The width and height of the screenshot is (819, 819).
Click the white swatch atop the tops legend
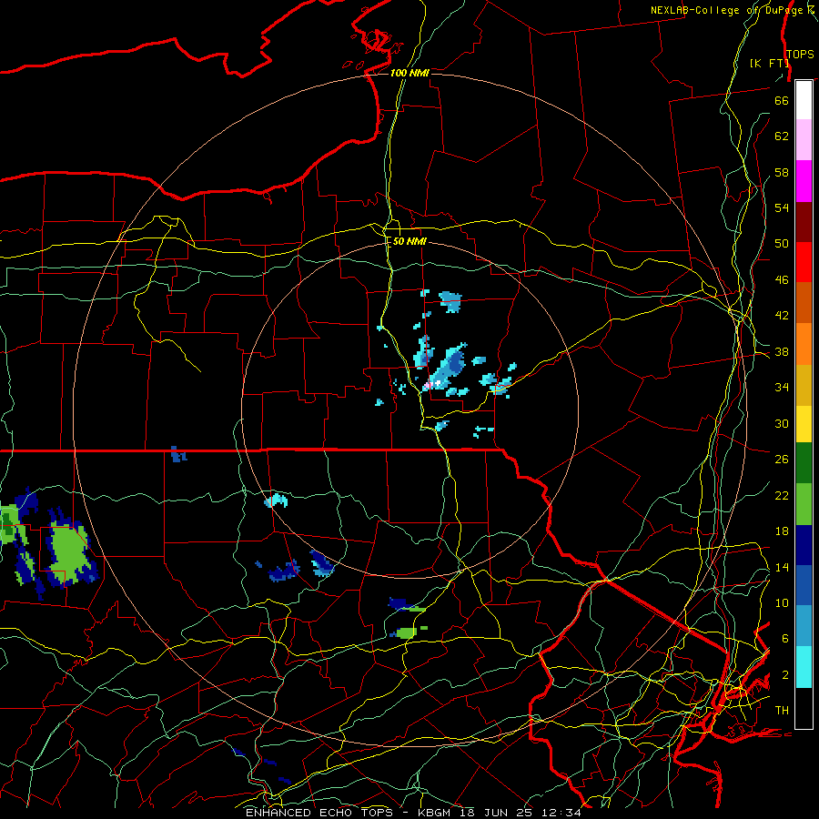[x=804, y=100]
